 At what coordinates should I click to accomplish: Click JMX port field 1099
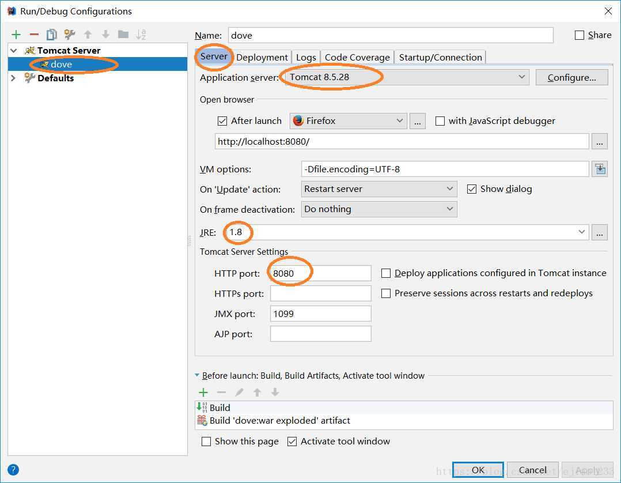tap(320, 314)
